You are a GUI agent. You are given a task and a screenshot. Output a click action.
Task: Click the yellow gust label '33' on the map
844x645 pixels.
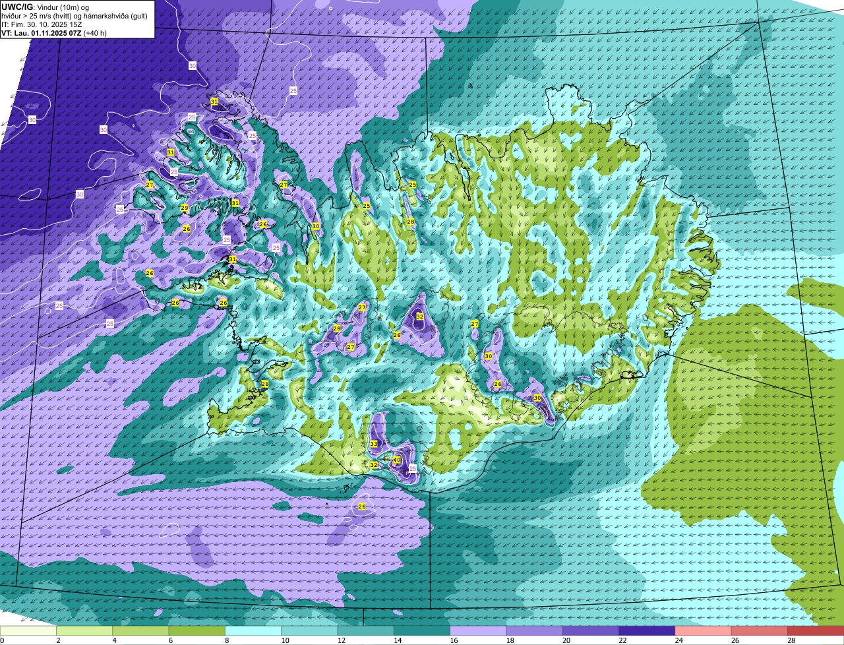pos(374,444)
